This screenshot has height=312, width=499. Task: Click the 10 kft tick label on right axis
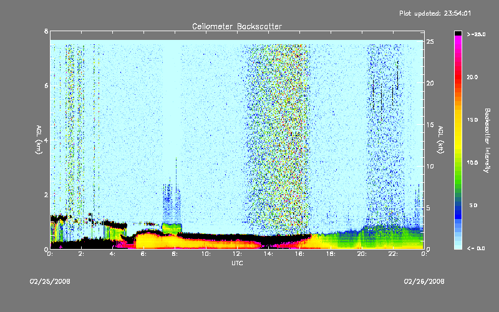pos(430,166)
